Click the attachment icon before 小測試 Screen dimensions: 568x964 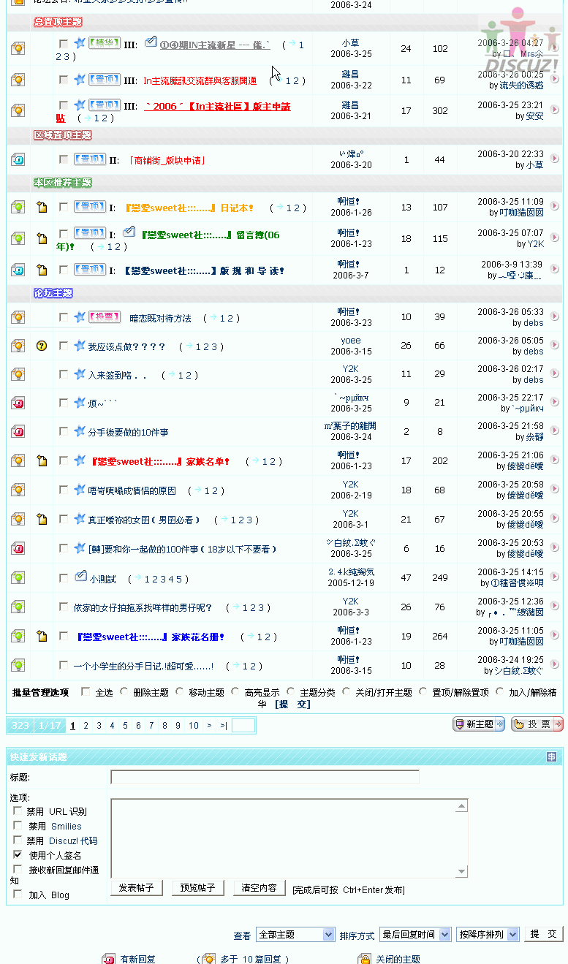coord(80,577)
